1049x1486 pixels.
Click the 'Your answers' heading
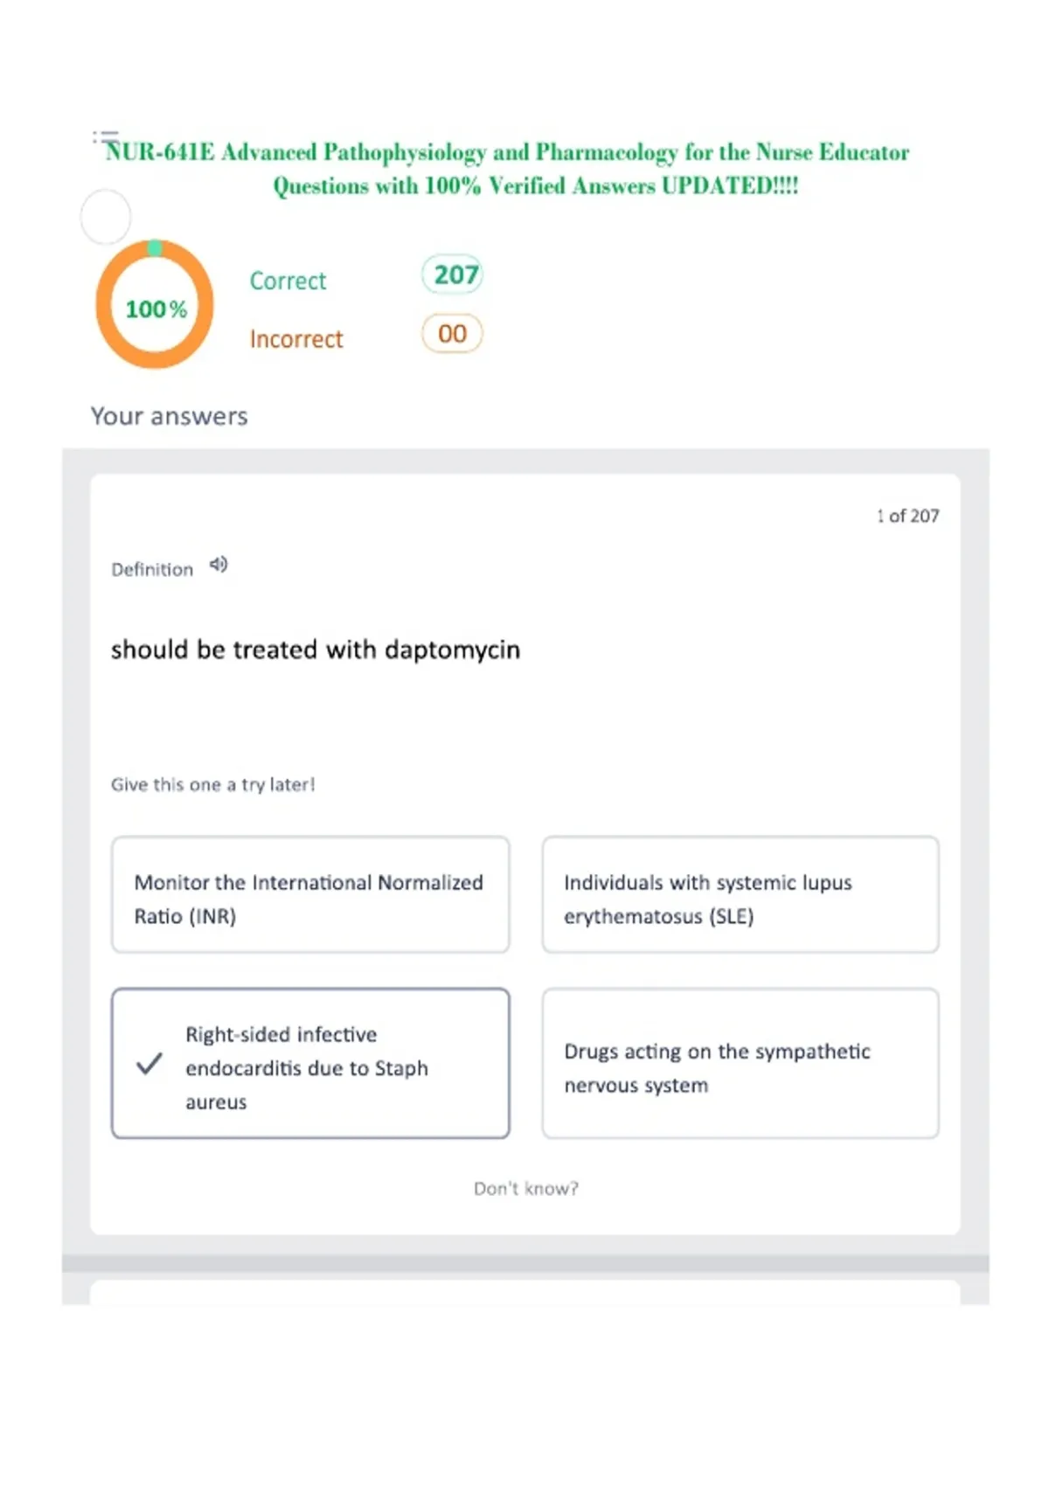(x=170, y=416)
